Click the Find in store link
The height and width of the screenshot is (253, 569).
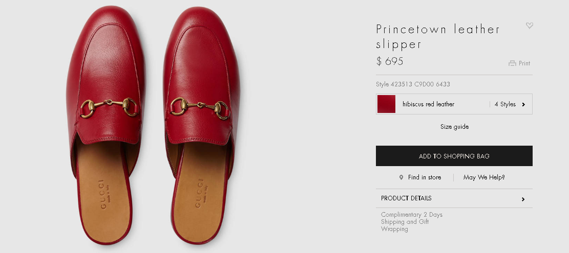[x=424, y=177]
